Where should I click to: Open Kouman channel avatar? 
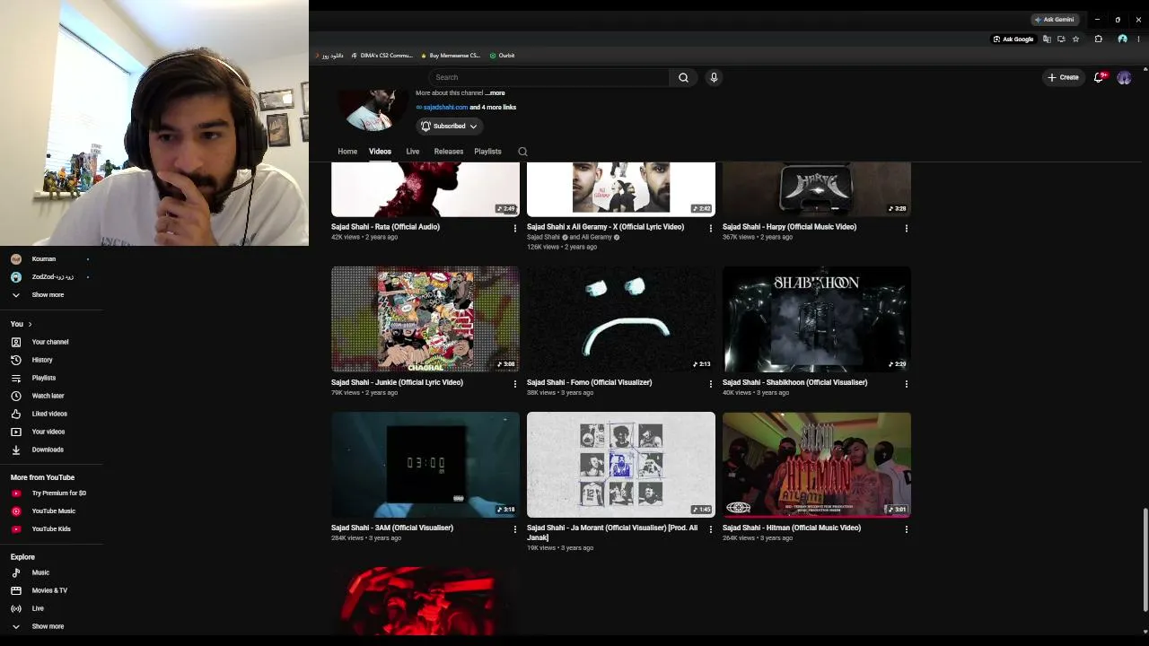coord(15,259)
